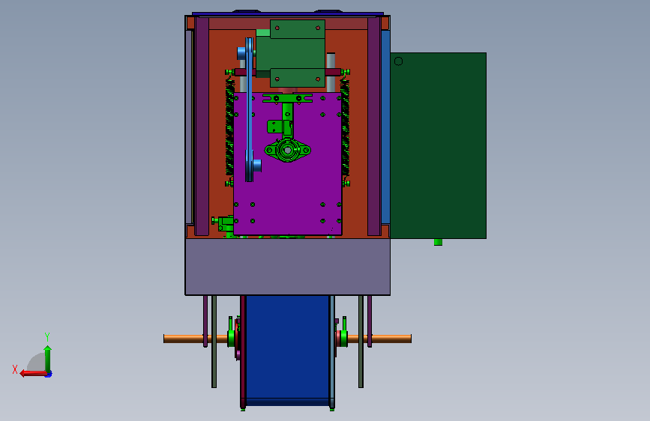The width and height of the screenshot is (650, 421).
Task: Select the blue drive belt
Action: [x=249, y=109]
